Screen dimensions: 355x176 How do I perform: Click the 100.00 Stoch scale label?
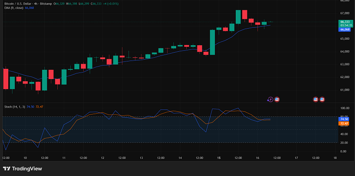[345, 108]
